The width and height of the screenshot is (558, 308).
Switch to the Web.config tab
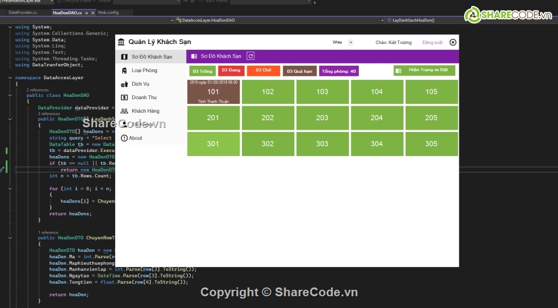pyautogui.click(x=108, y=12)
